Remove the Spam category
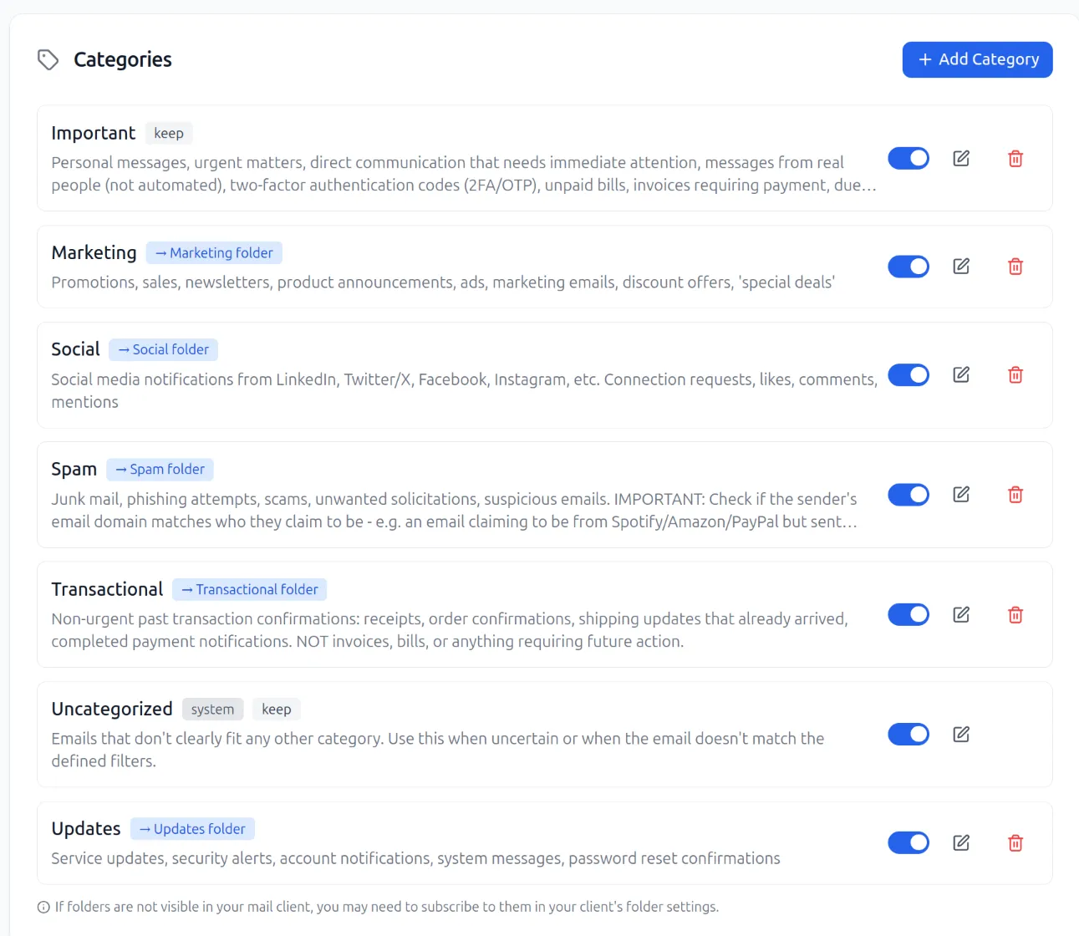The width and height of the screenshot is (1079, 936). pyautogui.click(x=1015, y=495)
